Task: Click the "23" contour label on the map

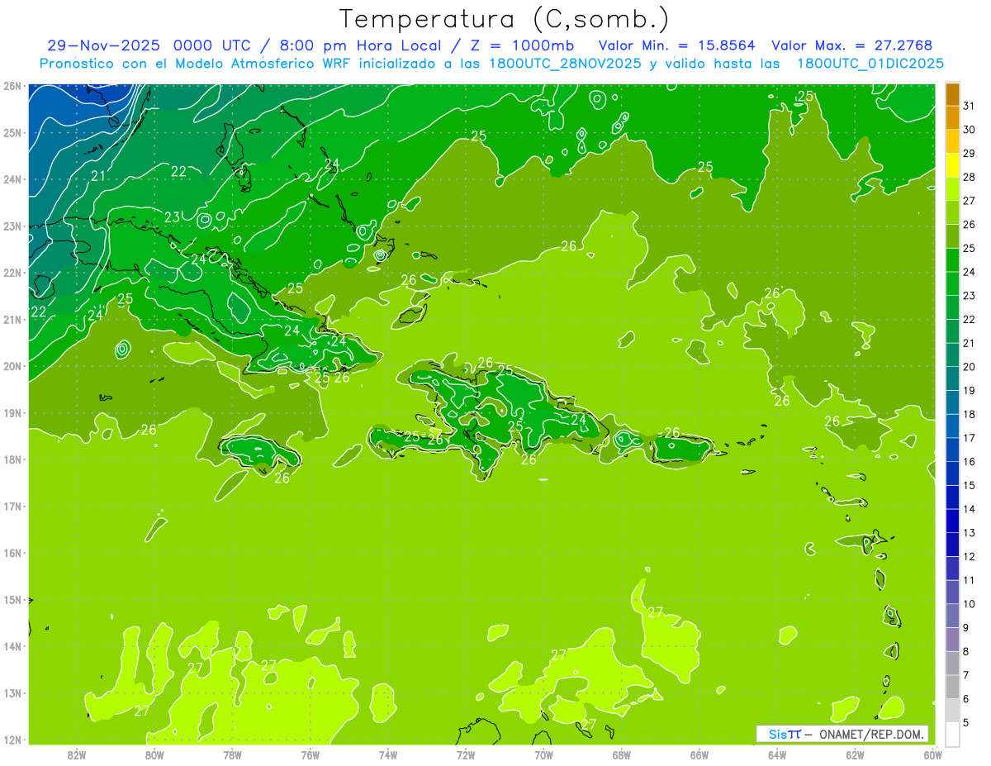Action: [x=172, y=217]
